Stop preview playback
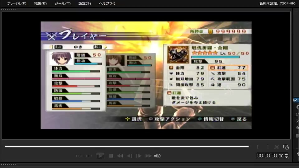The width and height of the screenshot is (299, 168). [x=111, y=156]
